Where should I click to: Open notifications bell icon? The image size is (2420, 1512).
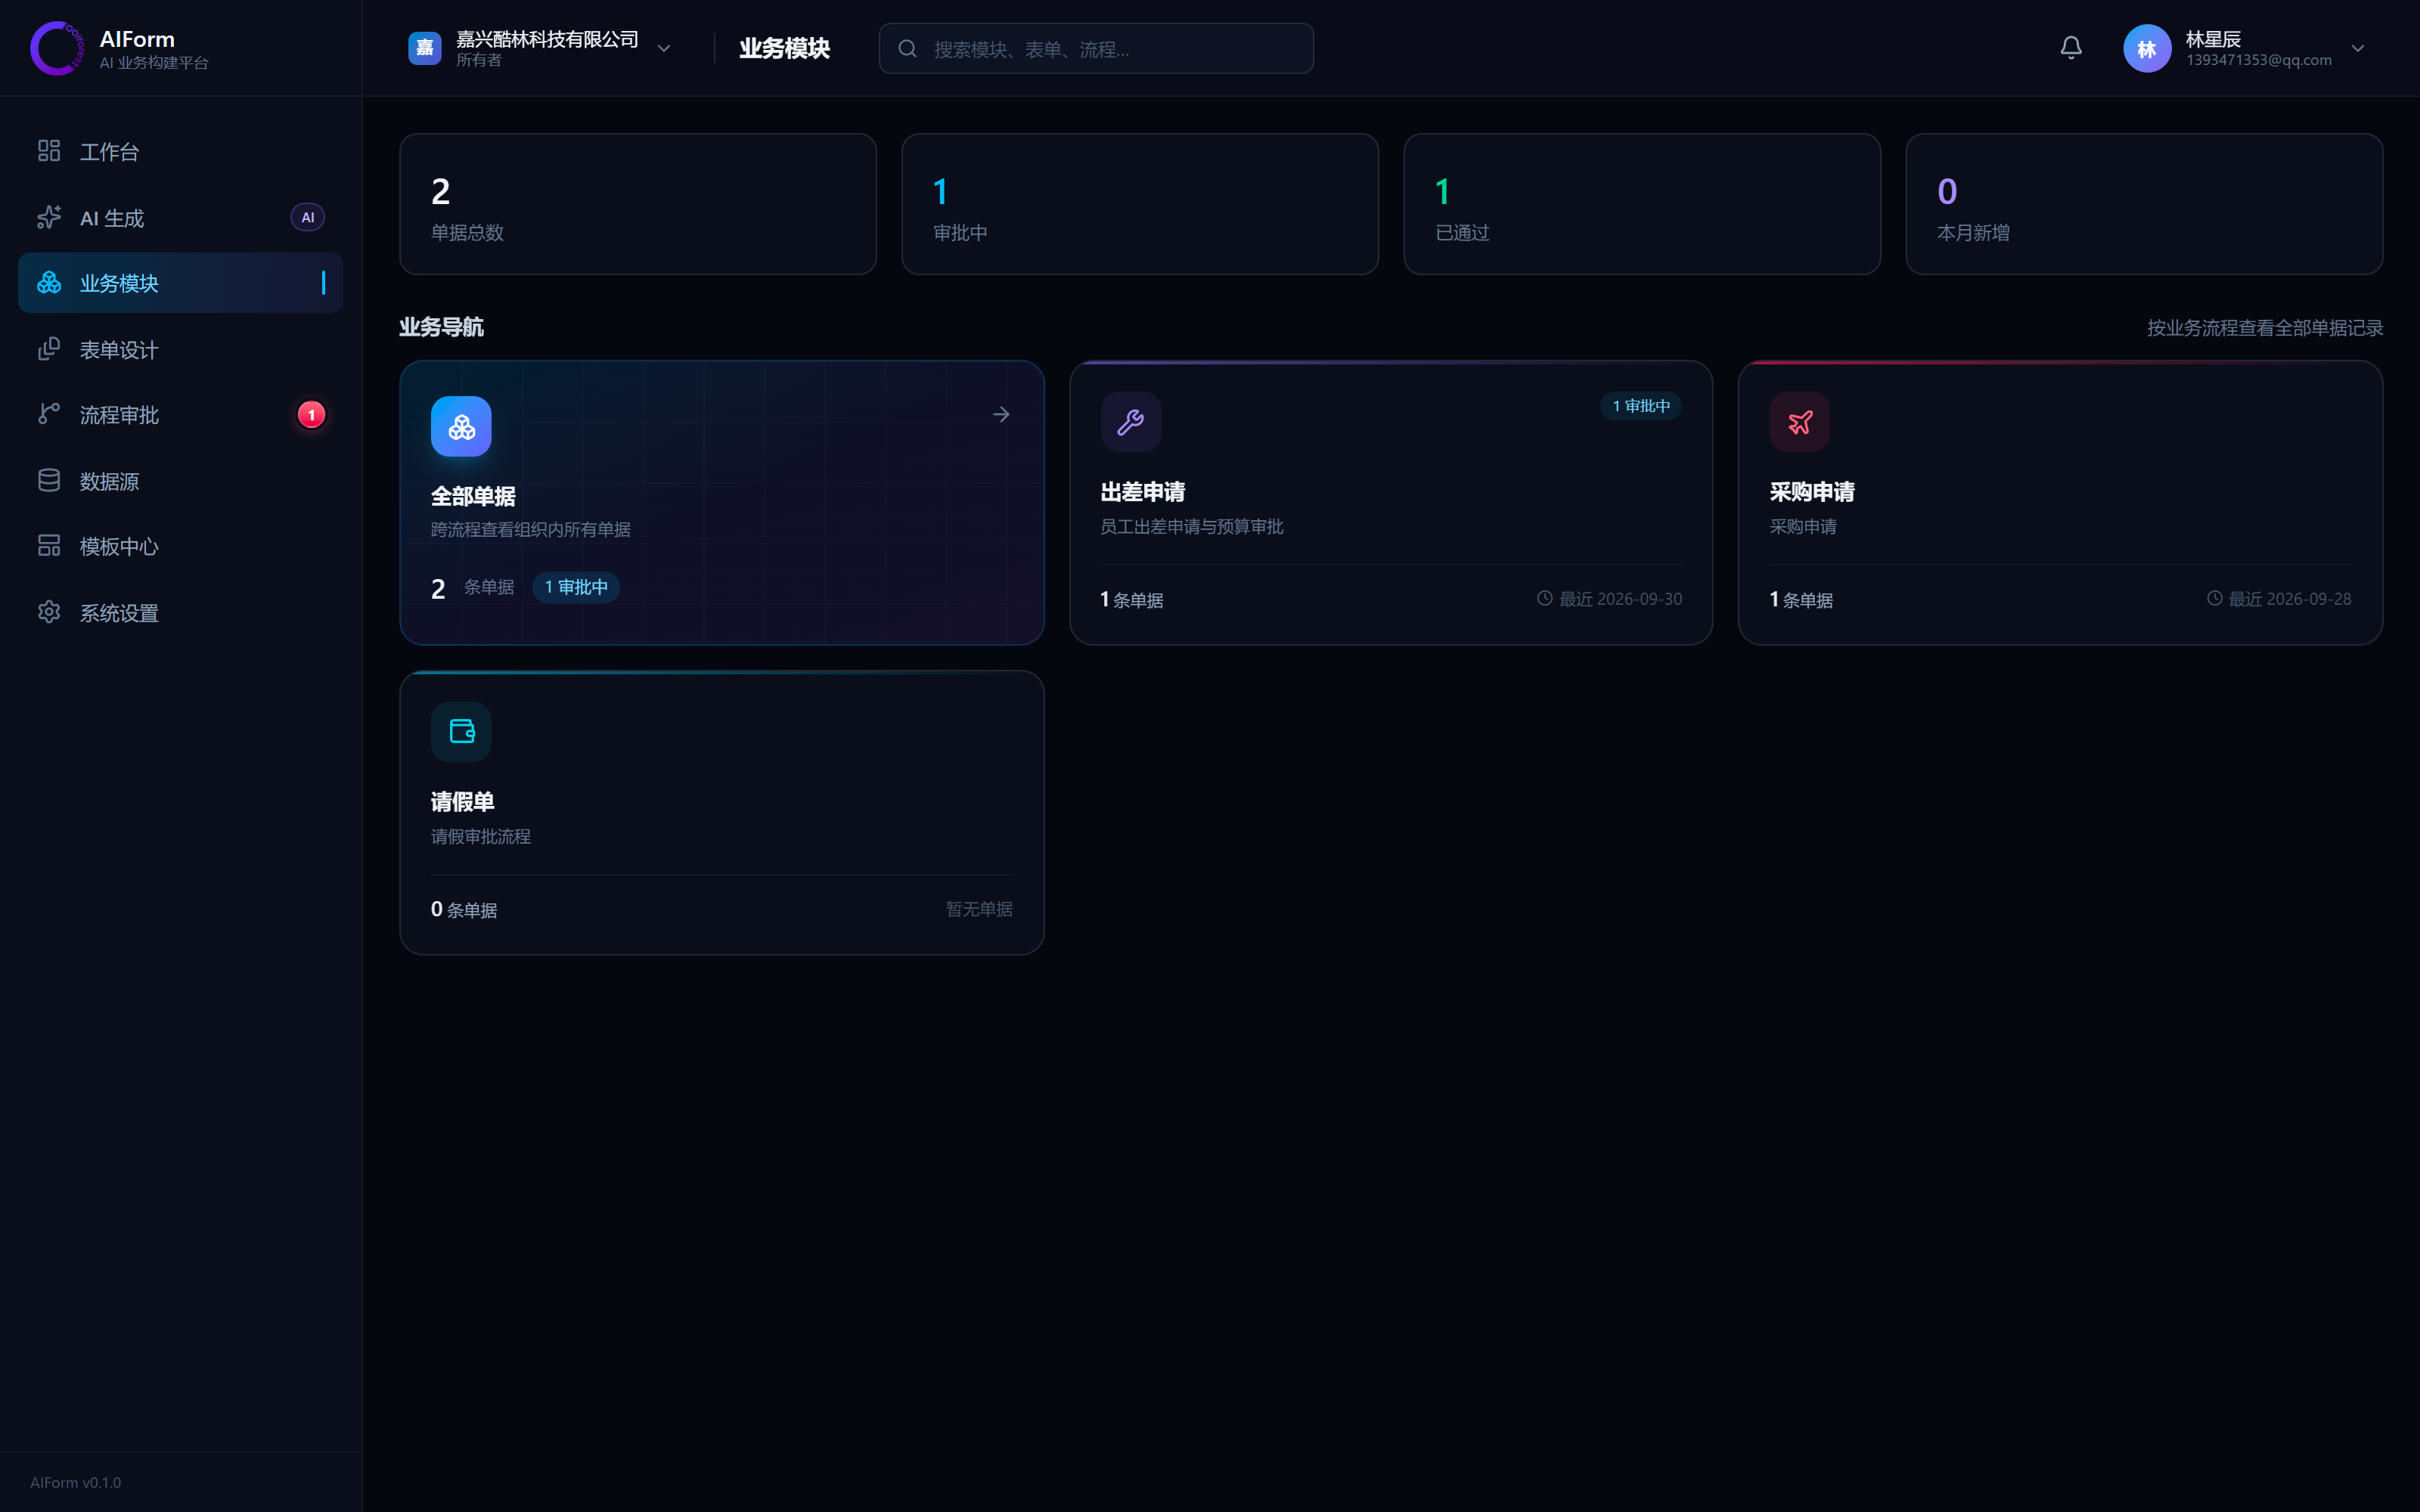(2071, 48)
